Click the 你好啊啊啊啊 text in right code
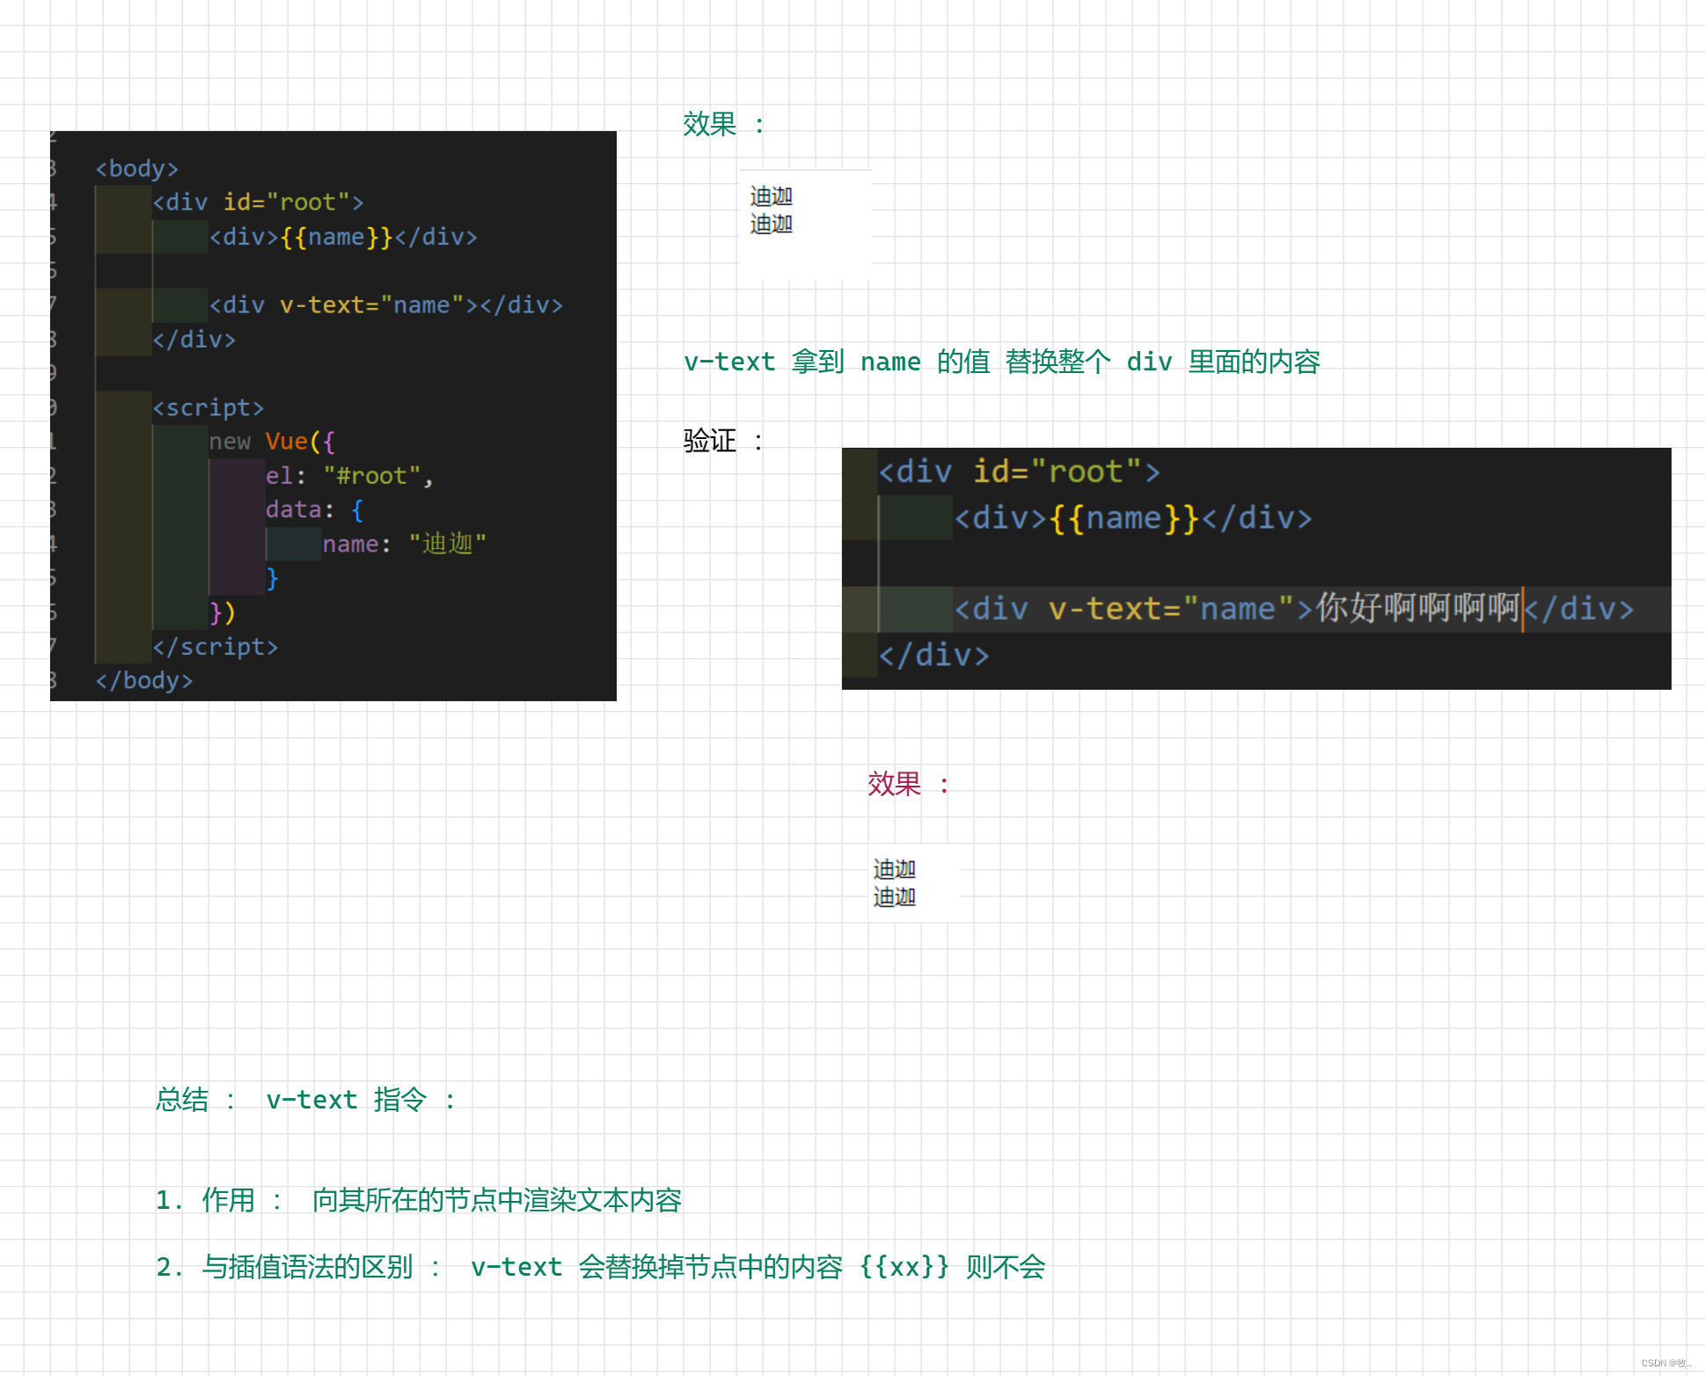Image resolution: width=1705 pixels, height=1376 pixels. point(1417,608)
